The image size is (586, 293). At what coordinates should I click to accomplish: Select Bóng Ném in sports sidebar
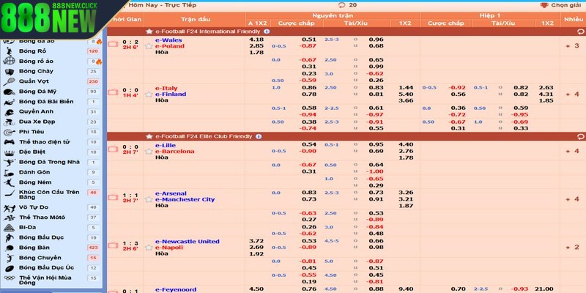35,182
